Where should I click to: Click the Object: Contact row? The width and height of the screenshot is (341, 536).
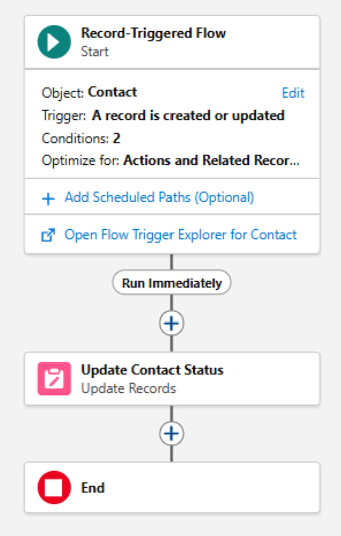point(89,92)
